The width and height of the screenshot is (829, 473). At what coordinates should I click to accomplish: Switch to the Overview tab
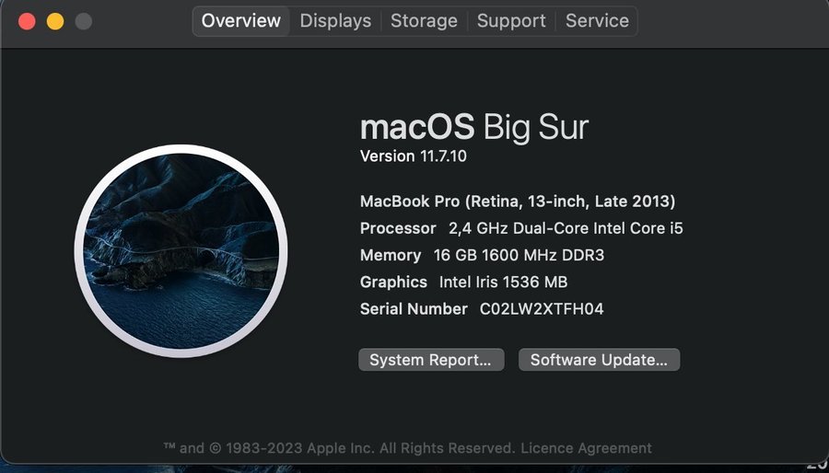click(240, 21)
